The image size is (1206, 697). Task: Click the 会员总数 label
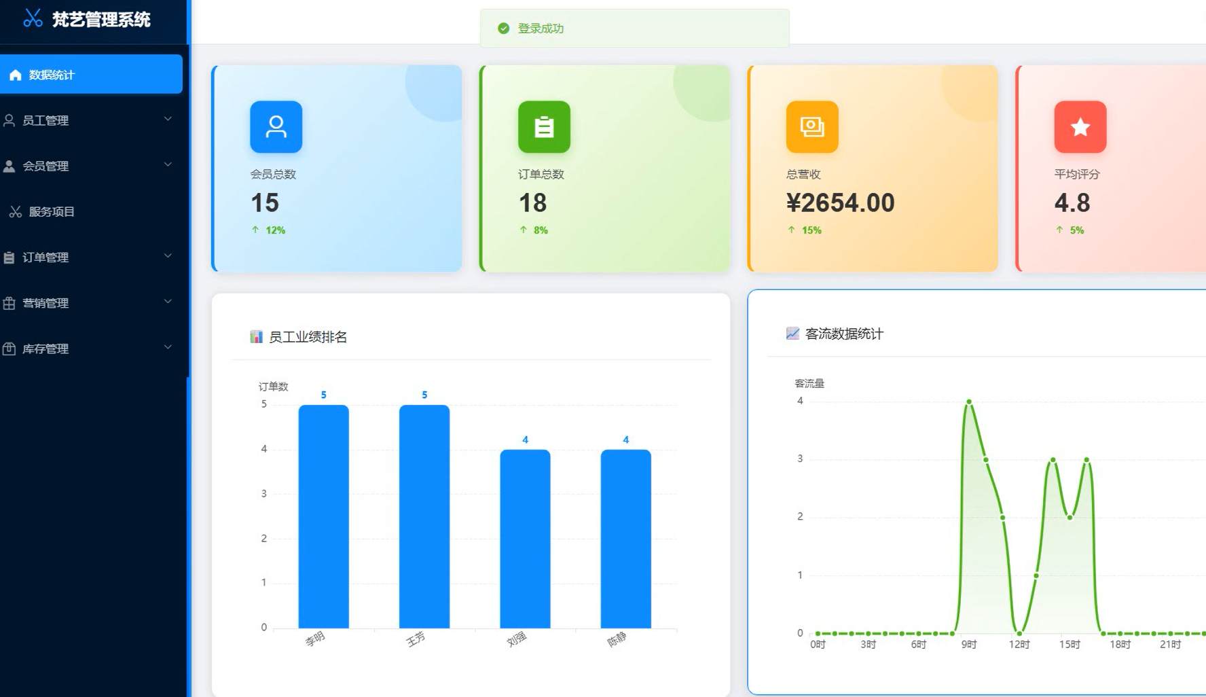click(x=273, y=174)
